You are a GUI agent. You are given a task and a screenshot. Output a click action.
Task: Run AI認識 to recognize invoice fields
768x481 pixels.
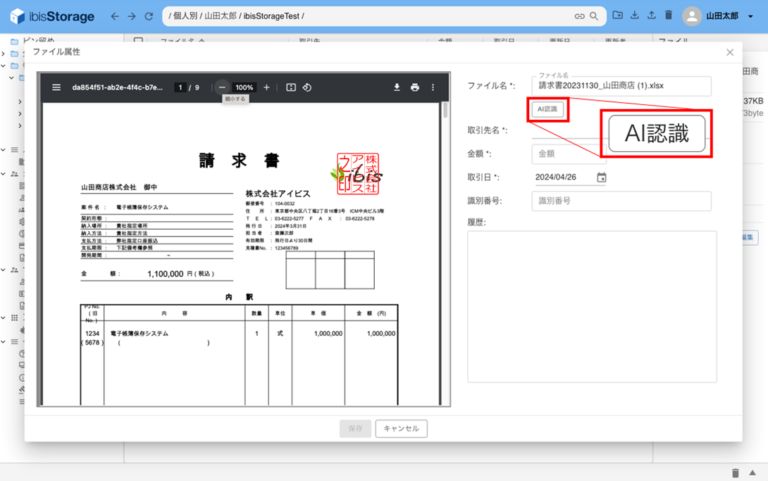pyautogui.click(x=547, y=109)
